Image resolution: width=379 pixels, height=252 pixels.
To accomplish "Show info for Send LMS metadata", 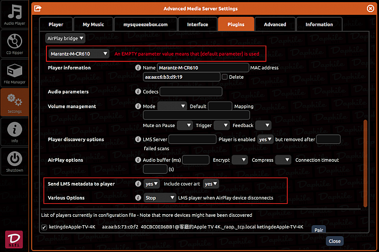I will 138,184.
